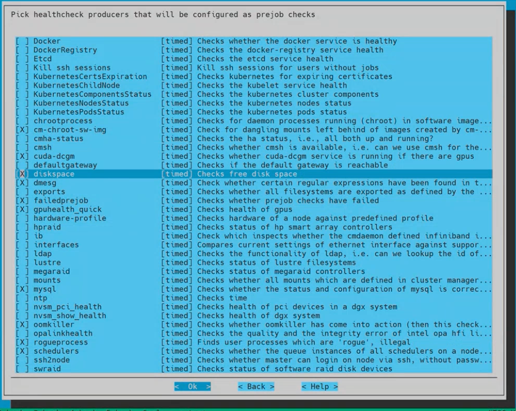Uncheck the mysql healthcheck checkbox

(x=22, y=289)
